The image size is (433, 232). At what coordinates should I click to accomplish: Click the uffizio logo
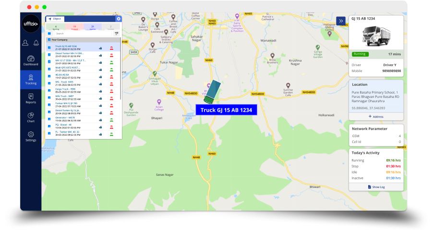(31, 23)
